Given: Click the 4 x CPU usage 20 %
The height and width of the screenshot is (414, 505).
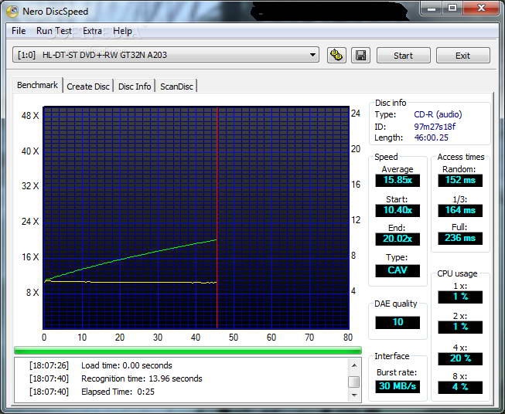Looking at the screenshot, I should click(x=460, y=358).
